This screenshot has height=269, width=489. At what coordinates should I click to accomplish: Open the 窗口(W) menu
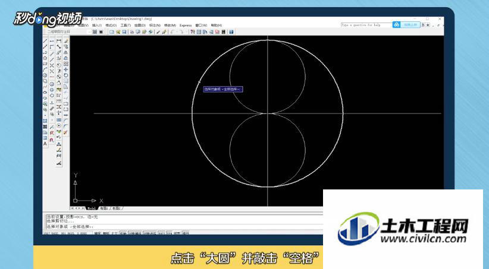tap(201, 25)
